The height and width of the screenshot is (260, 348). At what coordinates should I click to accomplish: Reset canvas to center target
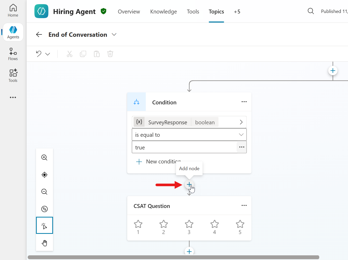(45, 175)
